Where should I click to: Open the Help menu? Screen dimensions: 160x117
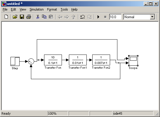74,9
